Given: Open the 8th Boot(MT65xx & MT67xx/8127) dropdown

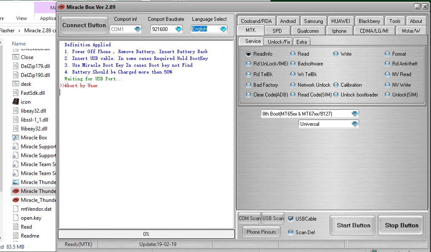Looking at the screenshot, I should coord(355,114).
